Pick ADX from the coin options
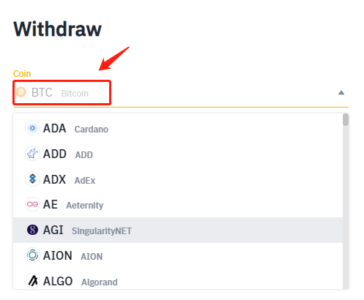The height and width of the screenshot is (300, 364). (x=178, y=179)
